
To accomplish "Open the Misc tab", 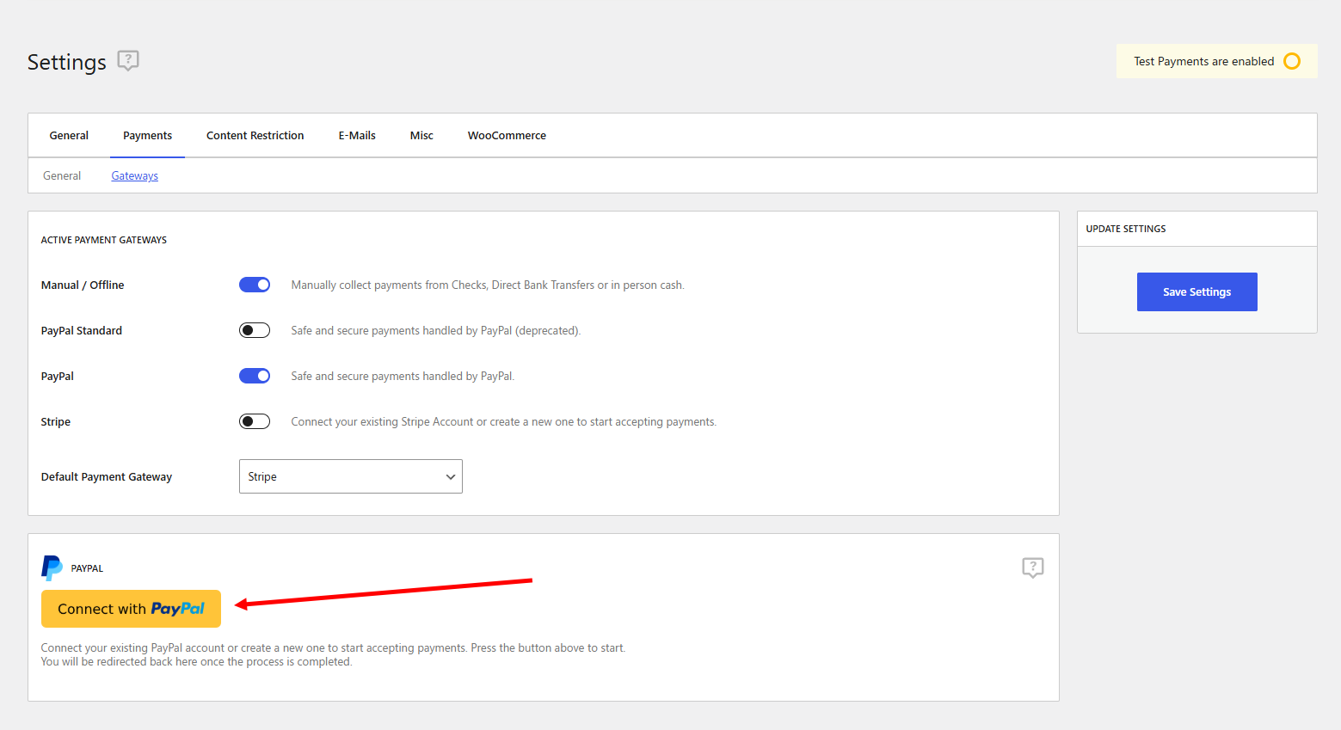I will pos(421,135).
